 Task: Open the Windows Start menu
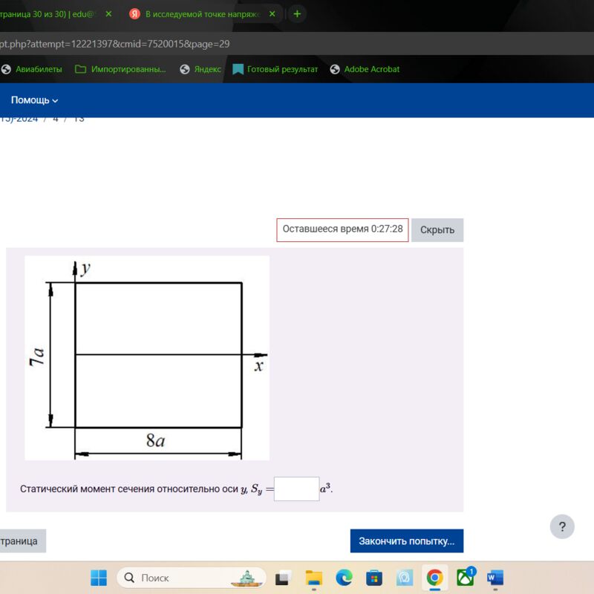tap(99, 578)
